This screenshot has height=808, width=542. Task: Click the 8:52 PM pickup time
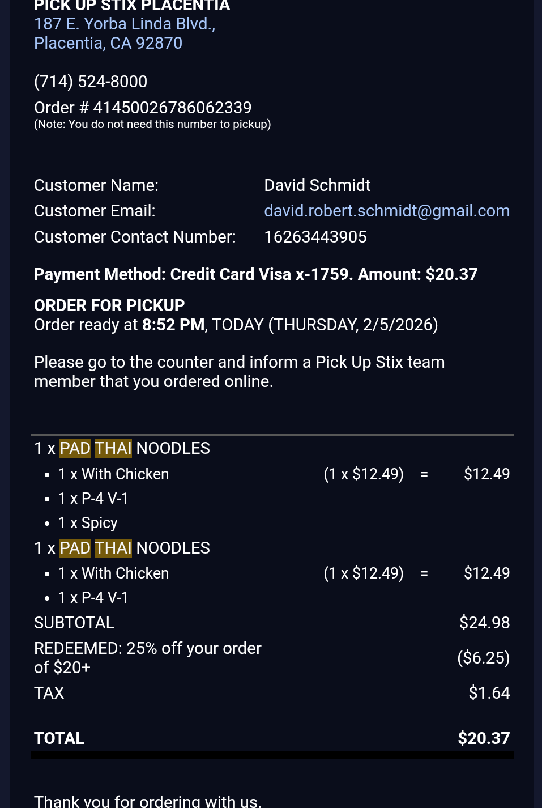[173, 325]
